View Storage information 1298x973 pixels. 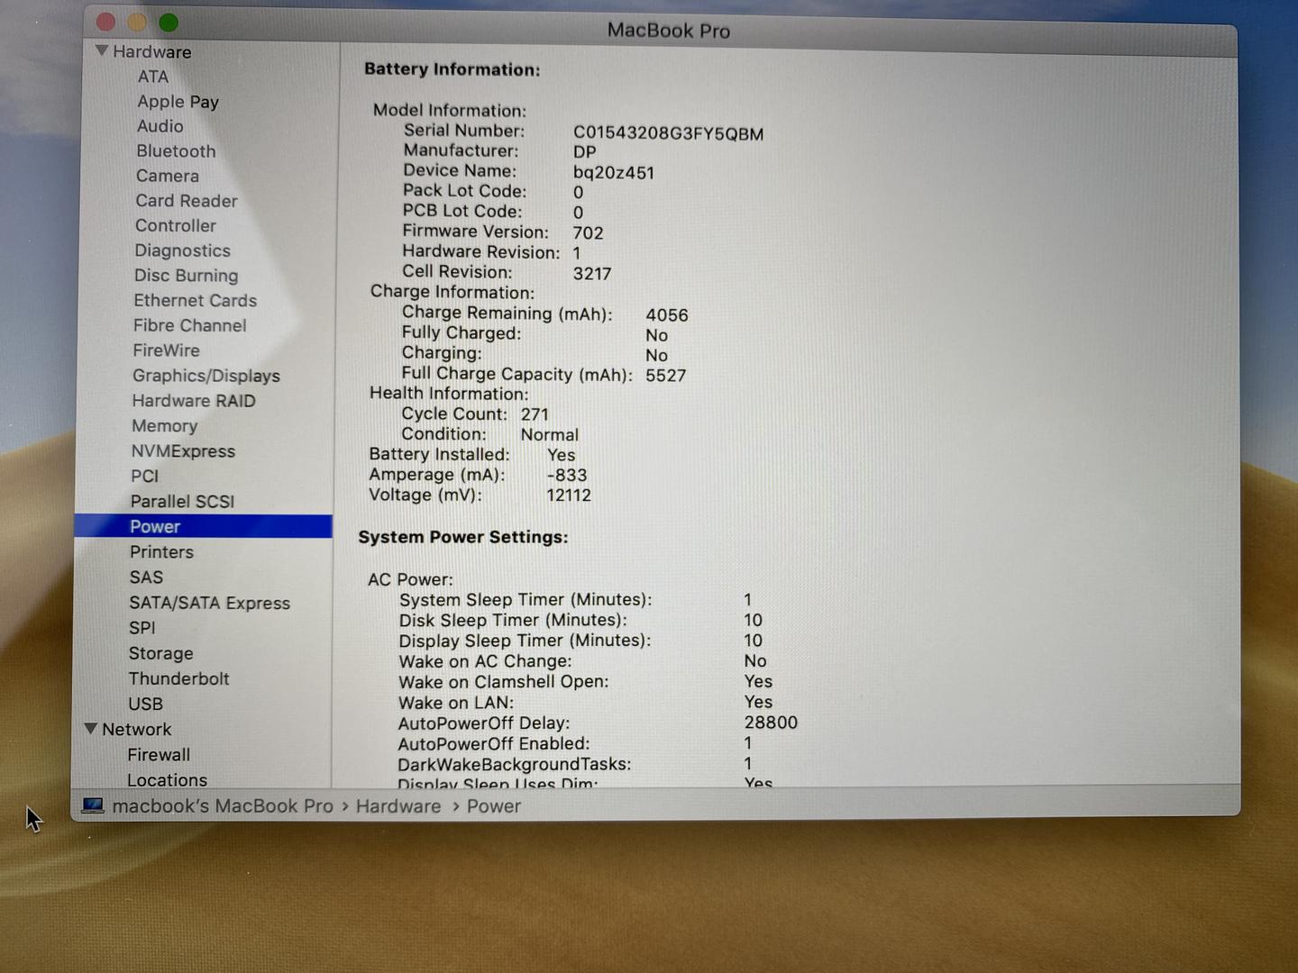(160, 653)
